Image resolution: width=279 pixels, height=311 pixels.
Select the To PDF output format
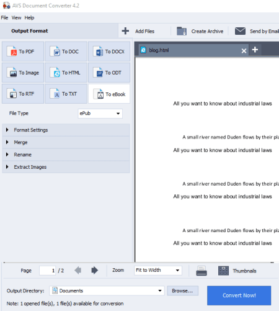(x=23, y=52)
